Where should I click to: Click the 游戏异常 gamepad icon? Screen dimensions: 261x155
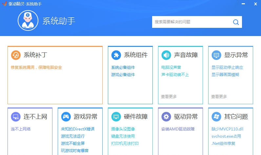(x=66, y=117)
